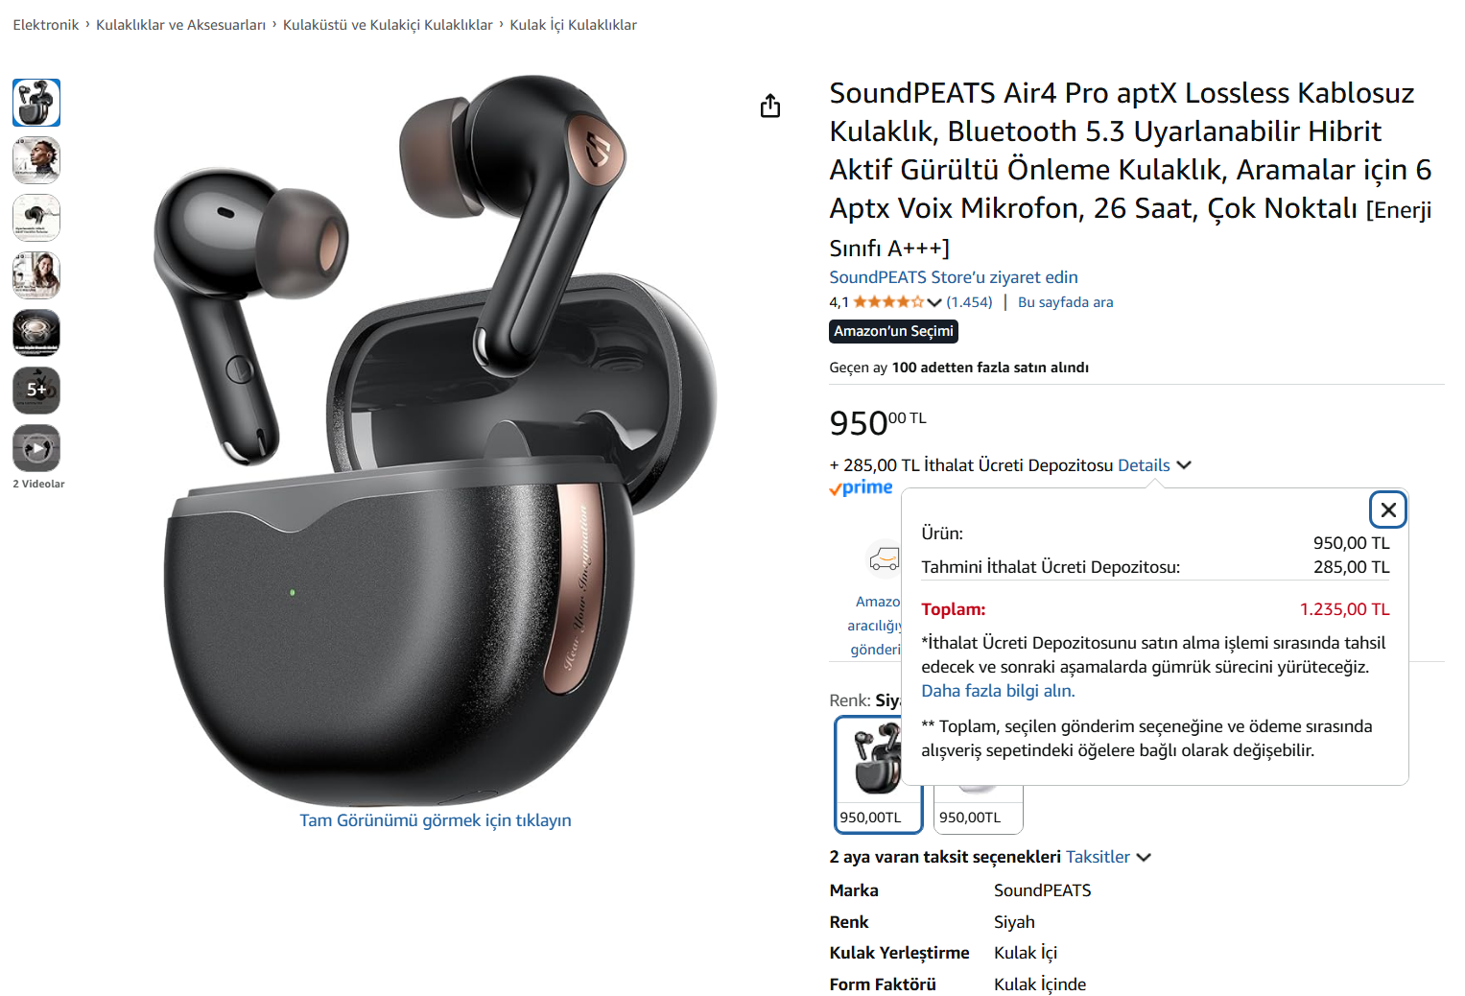Select the fourth thumbnail with woman
Screen dimensions: 1465x996
36,275
